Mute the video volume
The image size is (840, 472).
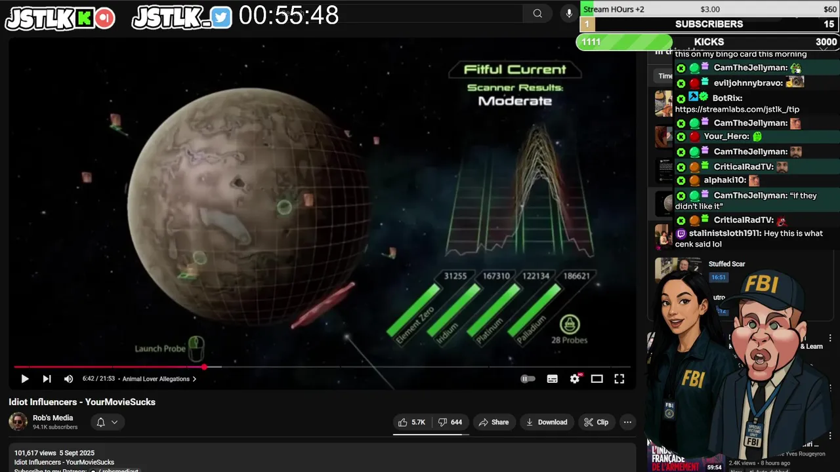[x=68, y=379]
